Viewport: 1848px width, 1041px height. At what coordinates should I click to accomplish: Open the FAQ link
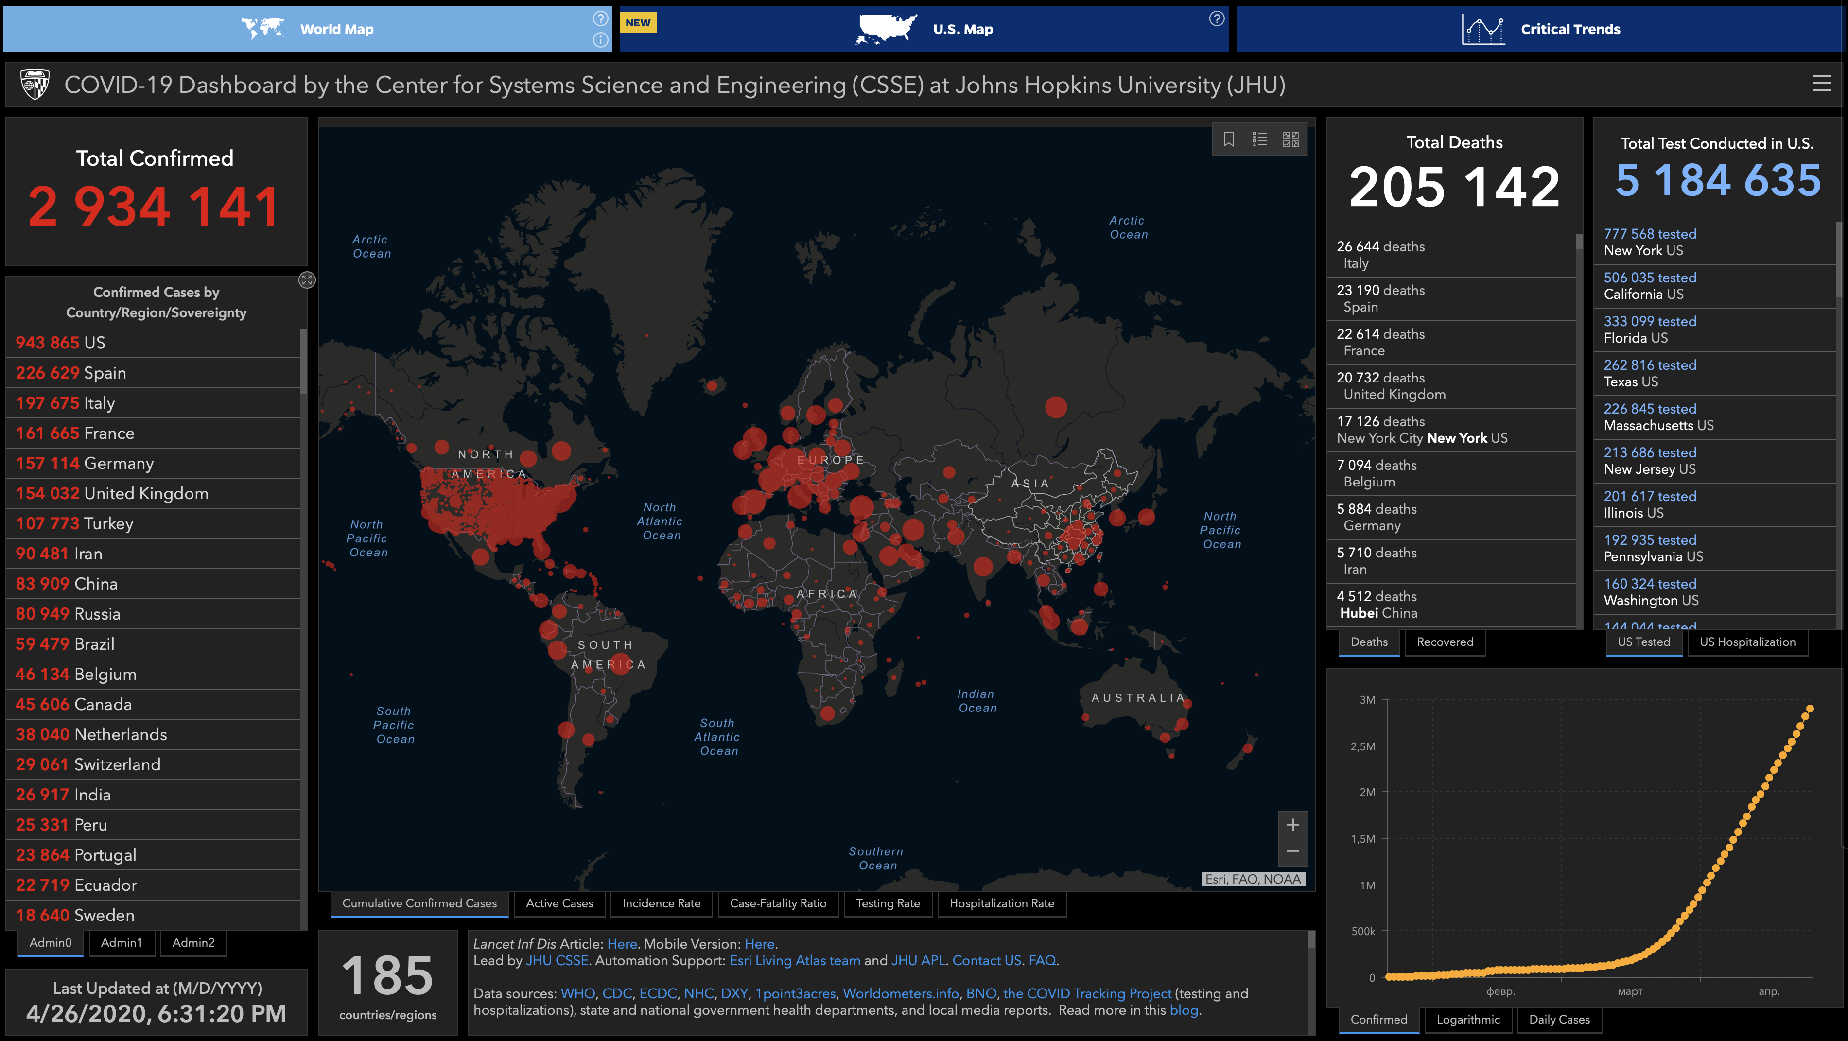[1042, 960]
